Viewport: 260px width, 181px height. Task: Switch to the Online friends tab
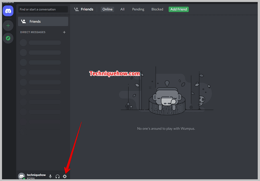pyautogui.click(x=107, y=9)
